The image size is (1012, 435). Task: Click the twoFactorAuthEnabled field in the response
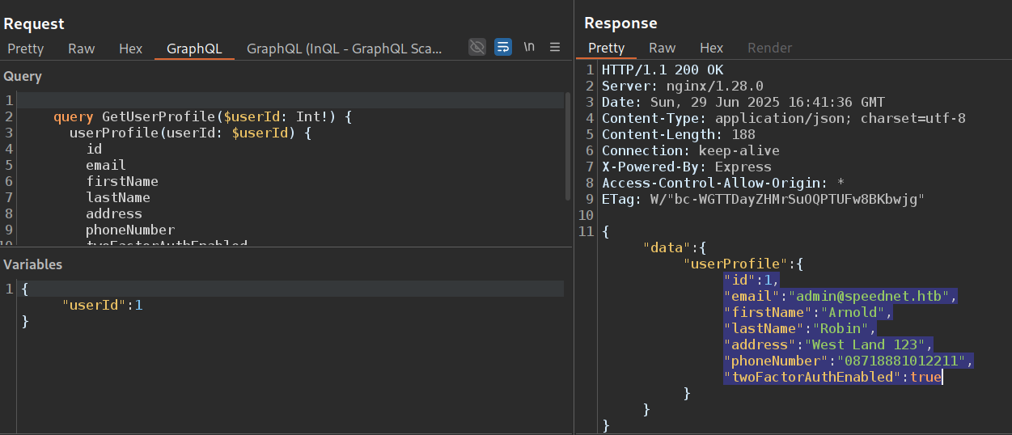[x=813, y=377]
